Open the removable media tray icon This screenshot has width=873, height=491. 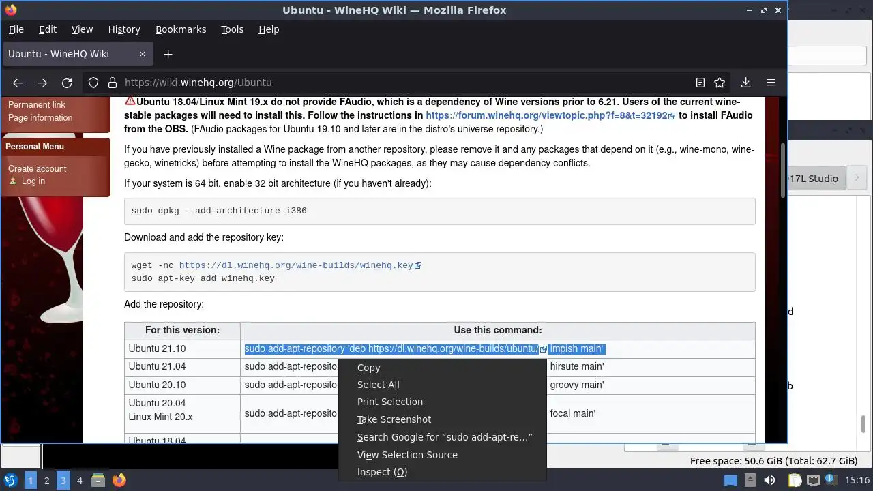(x=750, y=481)
